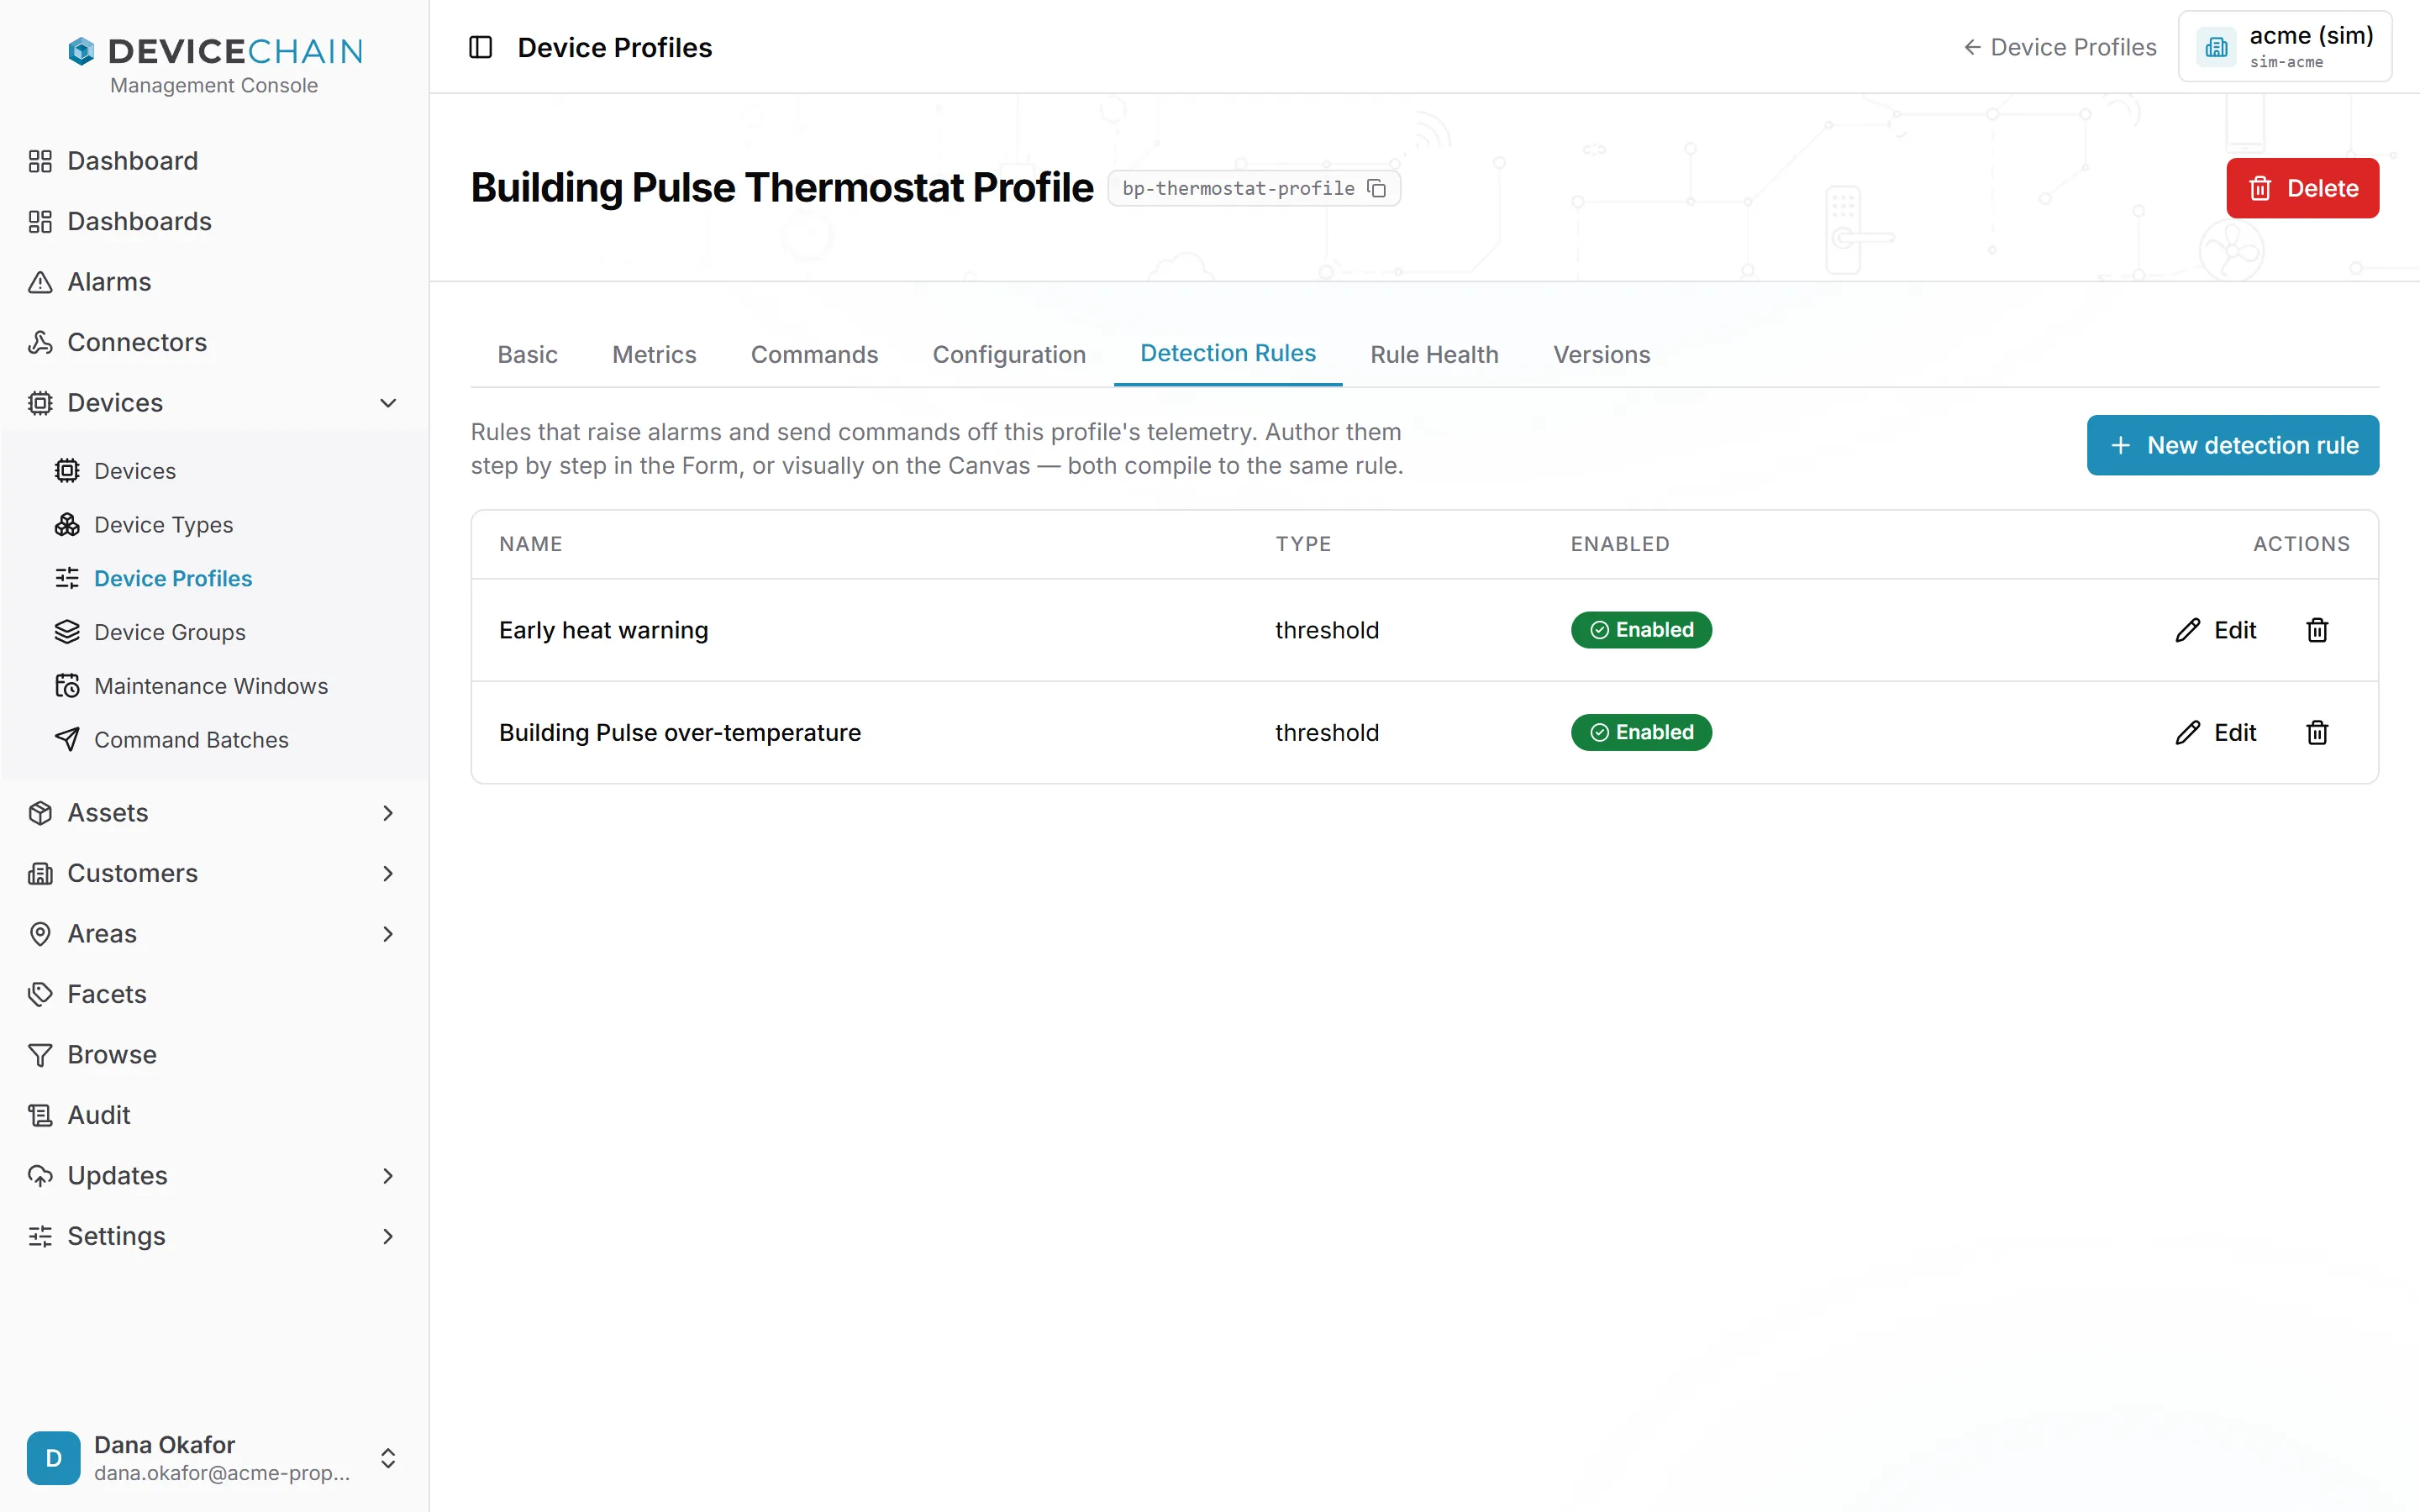Open the Devices sub-item in the sidebar
Image resolution: width=2420 pixels, height=1512 pixels.
[134, 470]
